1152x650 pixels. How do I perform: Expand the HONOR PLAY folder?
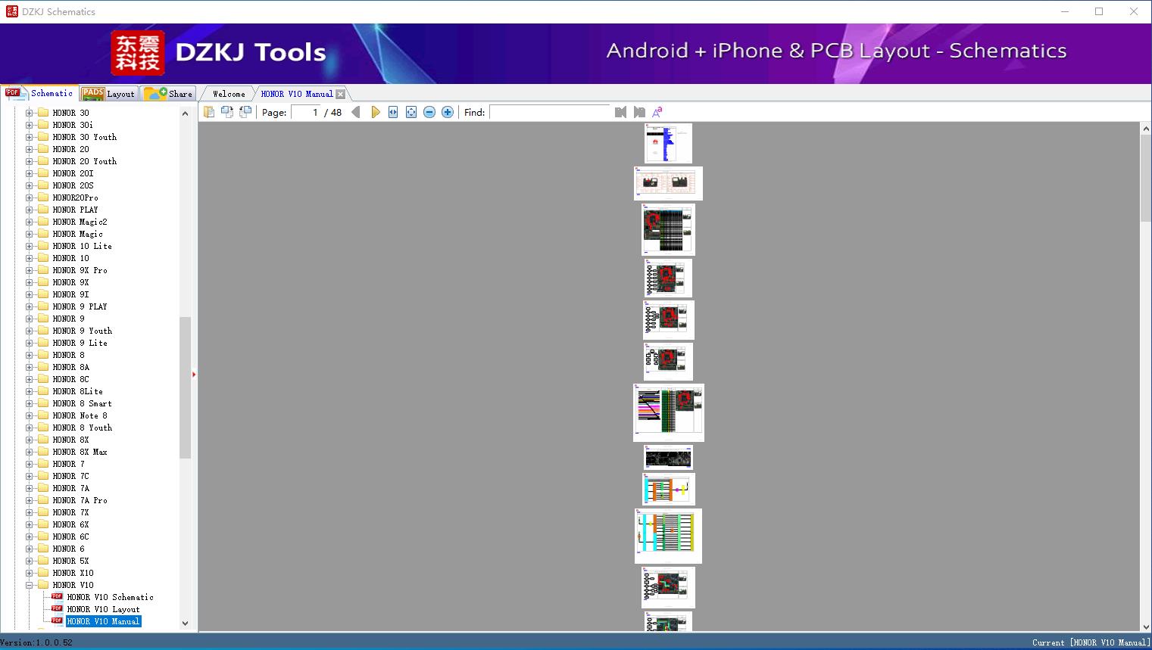tap(30, 210)
